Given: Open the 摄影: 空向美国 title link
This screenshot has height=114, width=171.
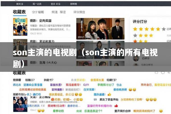Looking at the screenshot, I should [40, 21].
